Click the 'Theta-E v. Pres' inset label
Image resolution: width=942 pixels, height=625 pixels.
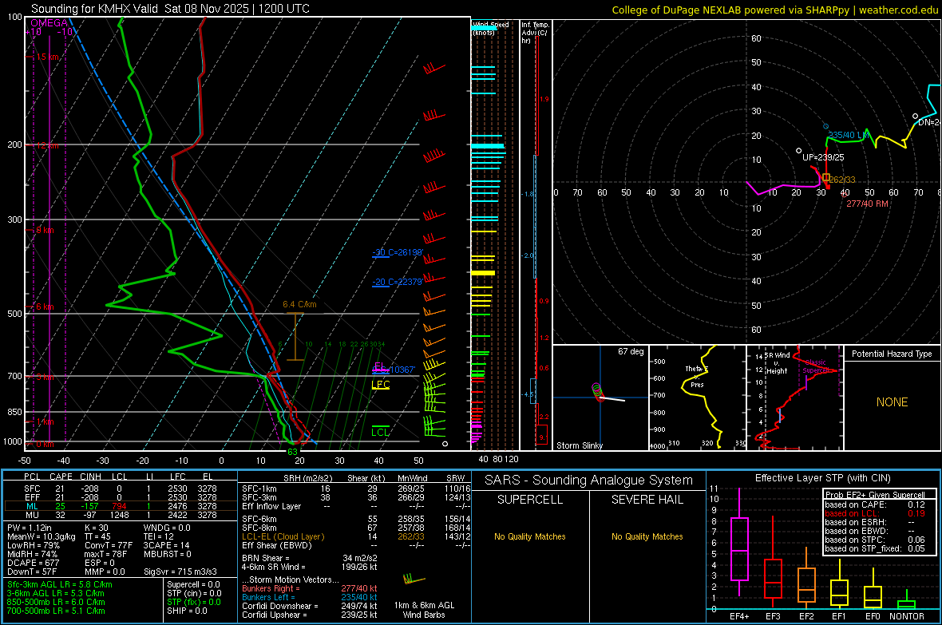tap(697, 376)
